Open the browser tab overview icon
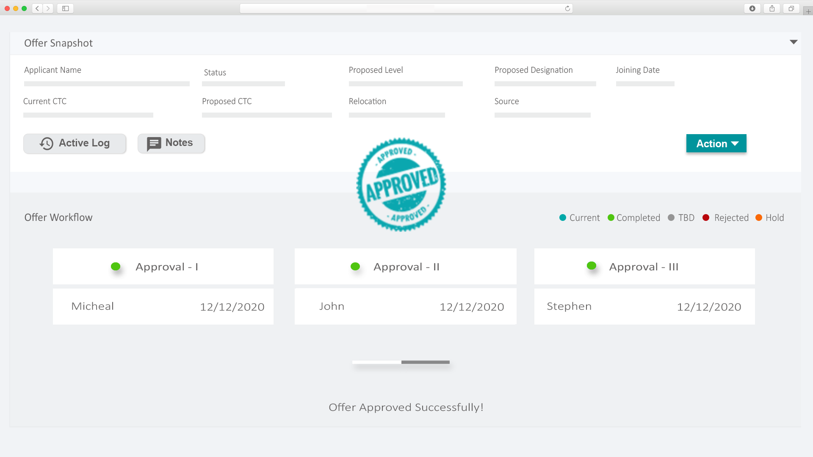813x457 pixels. tap(791, 8)
